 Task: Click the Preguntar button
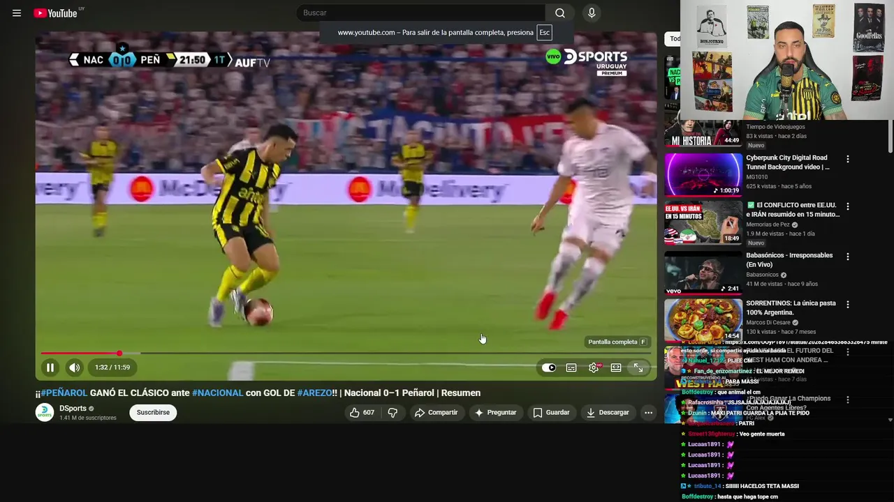click(495, 413)
